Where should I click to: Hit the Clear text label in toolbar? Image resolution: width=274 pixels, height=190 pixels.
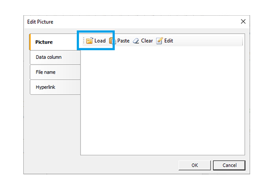tap(147, 41)
